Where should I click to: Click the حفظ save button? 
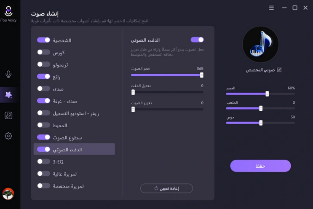click(x=260, y=166)
